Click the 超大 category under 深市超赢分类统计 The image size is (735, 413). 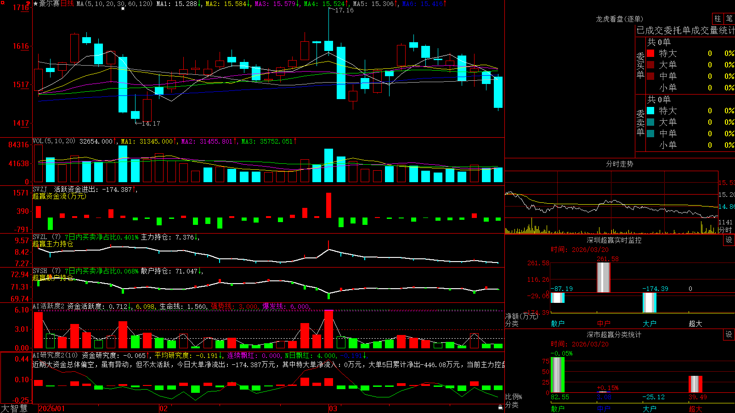tap(695, 409)
